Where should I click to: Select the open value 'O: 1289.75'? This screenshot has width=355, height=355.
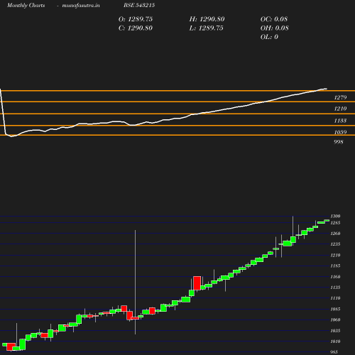click(136, 19)
